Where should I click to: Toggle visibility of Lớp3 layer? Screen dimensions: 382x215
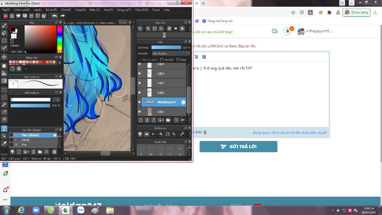pyautogui.click(x=140, y=74)
